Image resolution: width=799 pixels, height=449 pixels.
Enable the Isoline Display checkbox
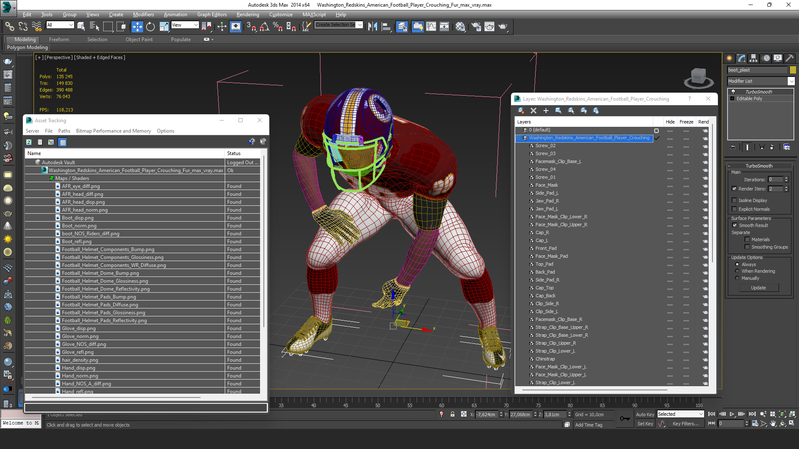click(x=734, y=200)
